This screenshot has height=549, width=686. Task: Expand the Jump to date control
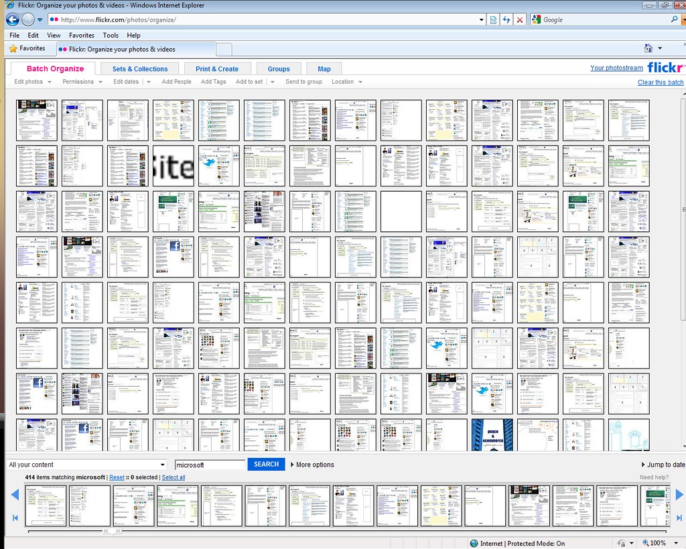[x=663, y=465]
